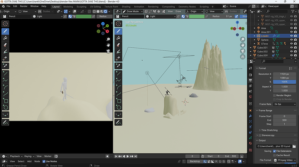Select the Cutter tool in the left viewport
Image resolution: width=299 pixels, height=167 pixels.
[5, 58]
